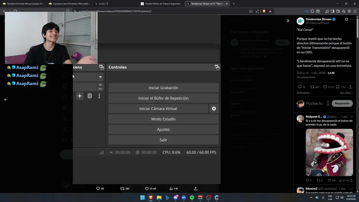Image resolution: width=359 pixels, height=202 pixels.
Task: Open the browser hamburger menu
Action: point(355,11)
